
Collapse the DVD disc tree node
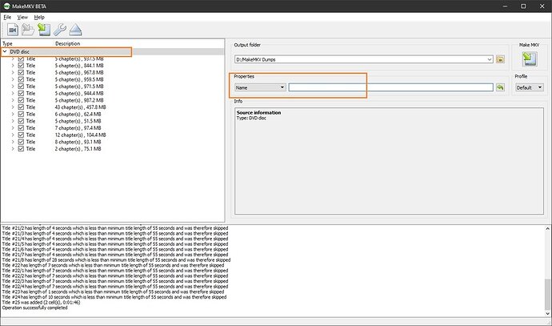coord(5,51)
